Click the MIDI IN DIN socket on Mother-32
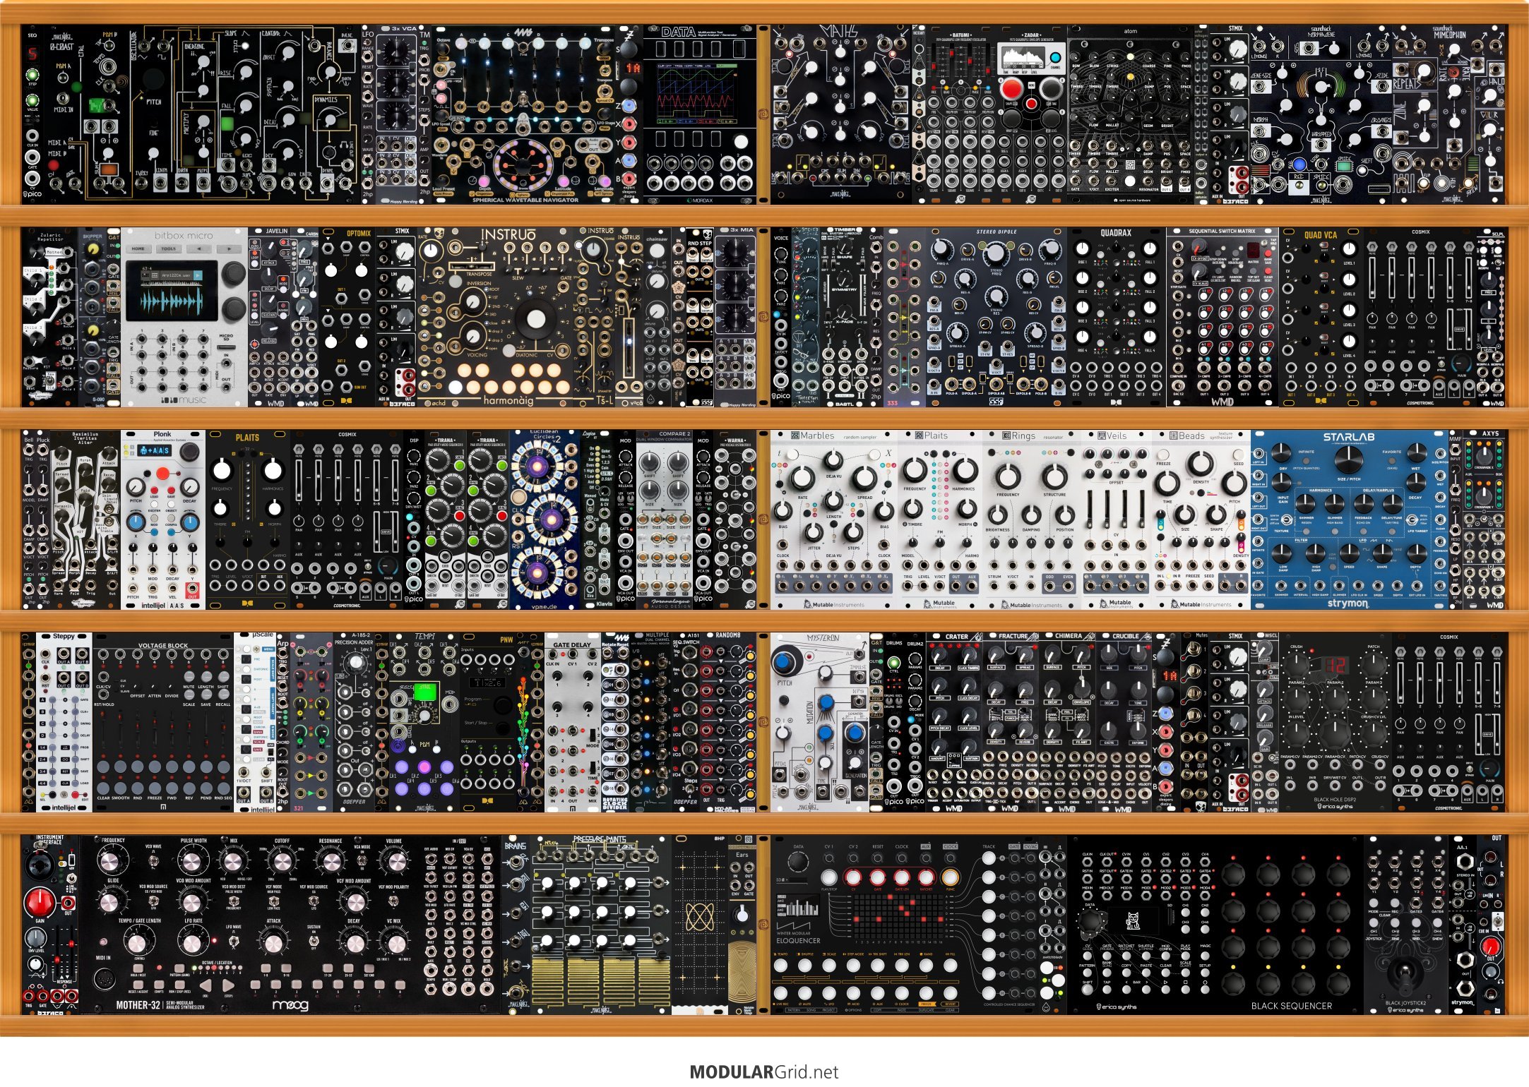 [x=103, y=979]
